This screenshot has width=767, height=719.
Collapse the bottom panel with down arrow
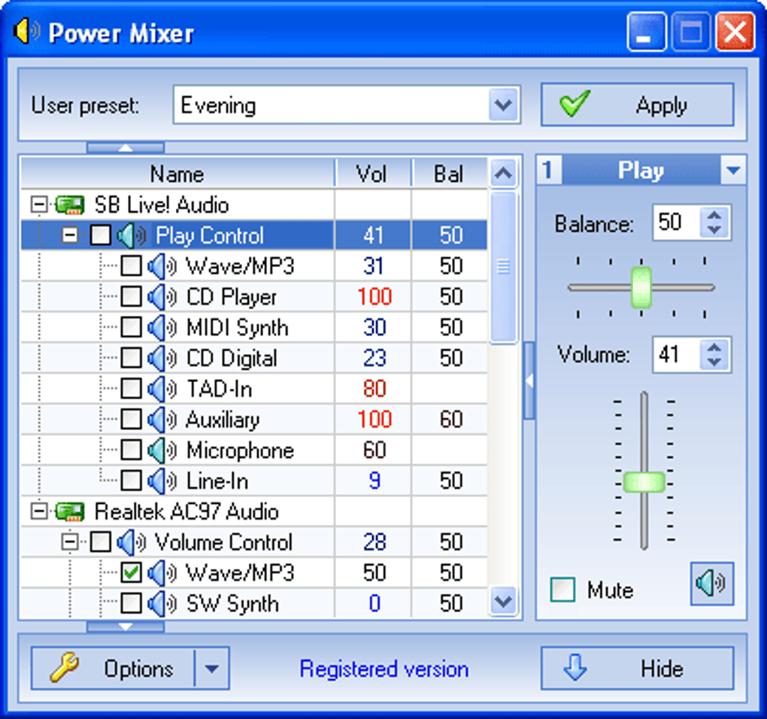click(126, 626)
